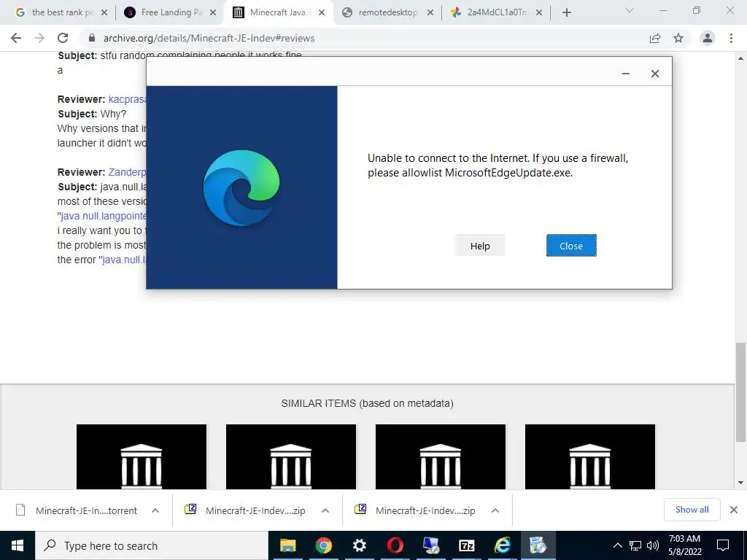Switch to the remotedesktop tab
Image resolution: width=747 pixels, height=560 pixels.
pyautogui.click(x=388, y=12)
